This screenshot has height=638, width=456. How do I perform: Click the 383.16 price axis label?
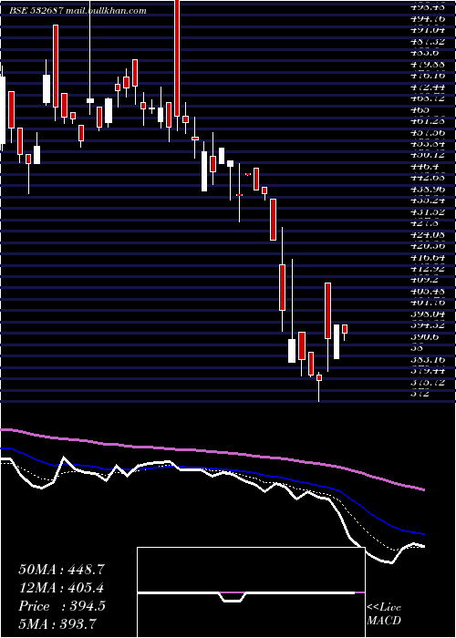[x=426, y=360]
